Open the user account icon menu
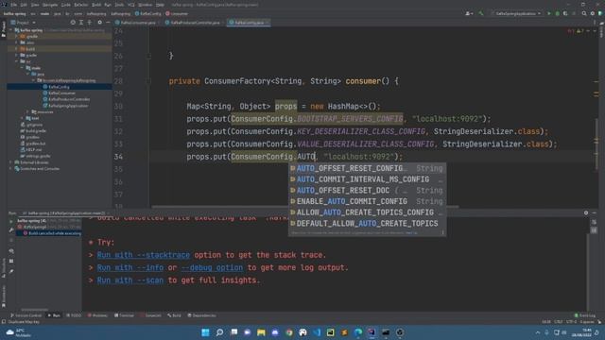This screenshot has height=340, width=605. click(469, 13)
